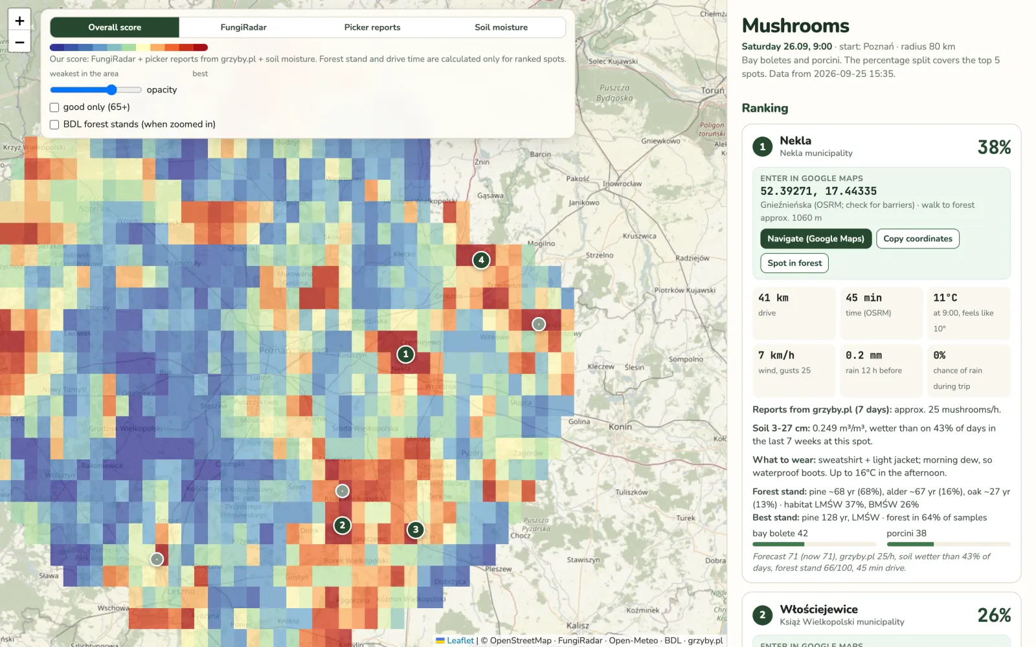Adjust the opacity slider
This screenshot has height=647, width=1036.
[96, 90]
